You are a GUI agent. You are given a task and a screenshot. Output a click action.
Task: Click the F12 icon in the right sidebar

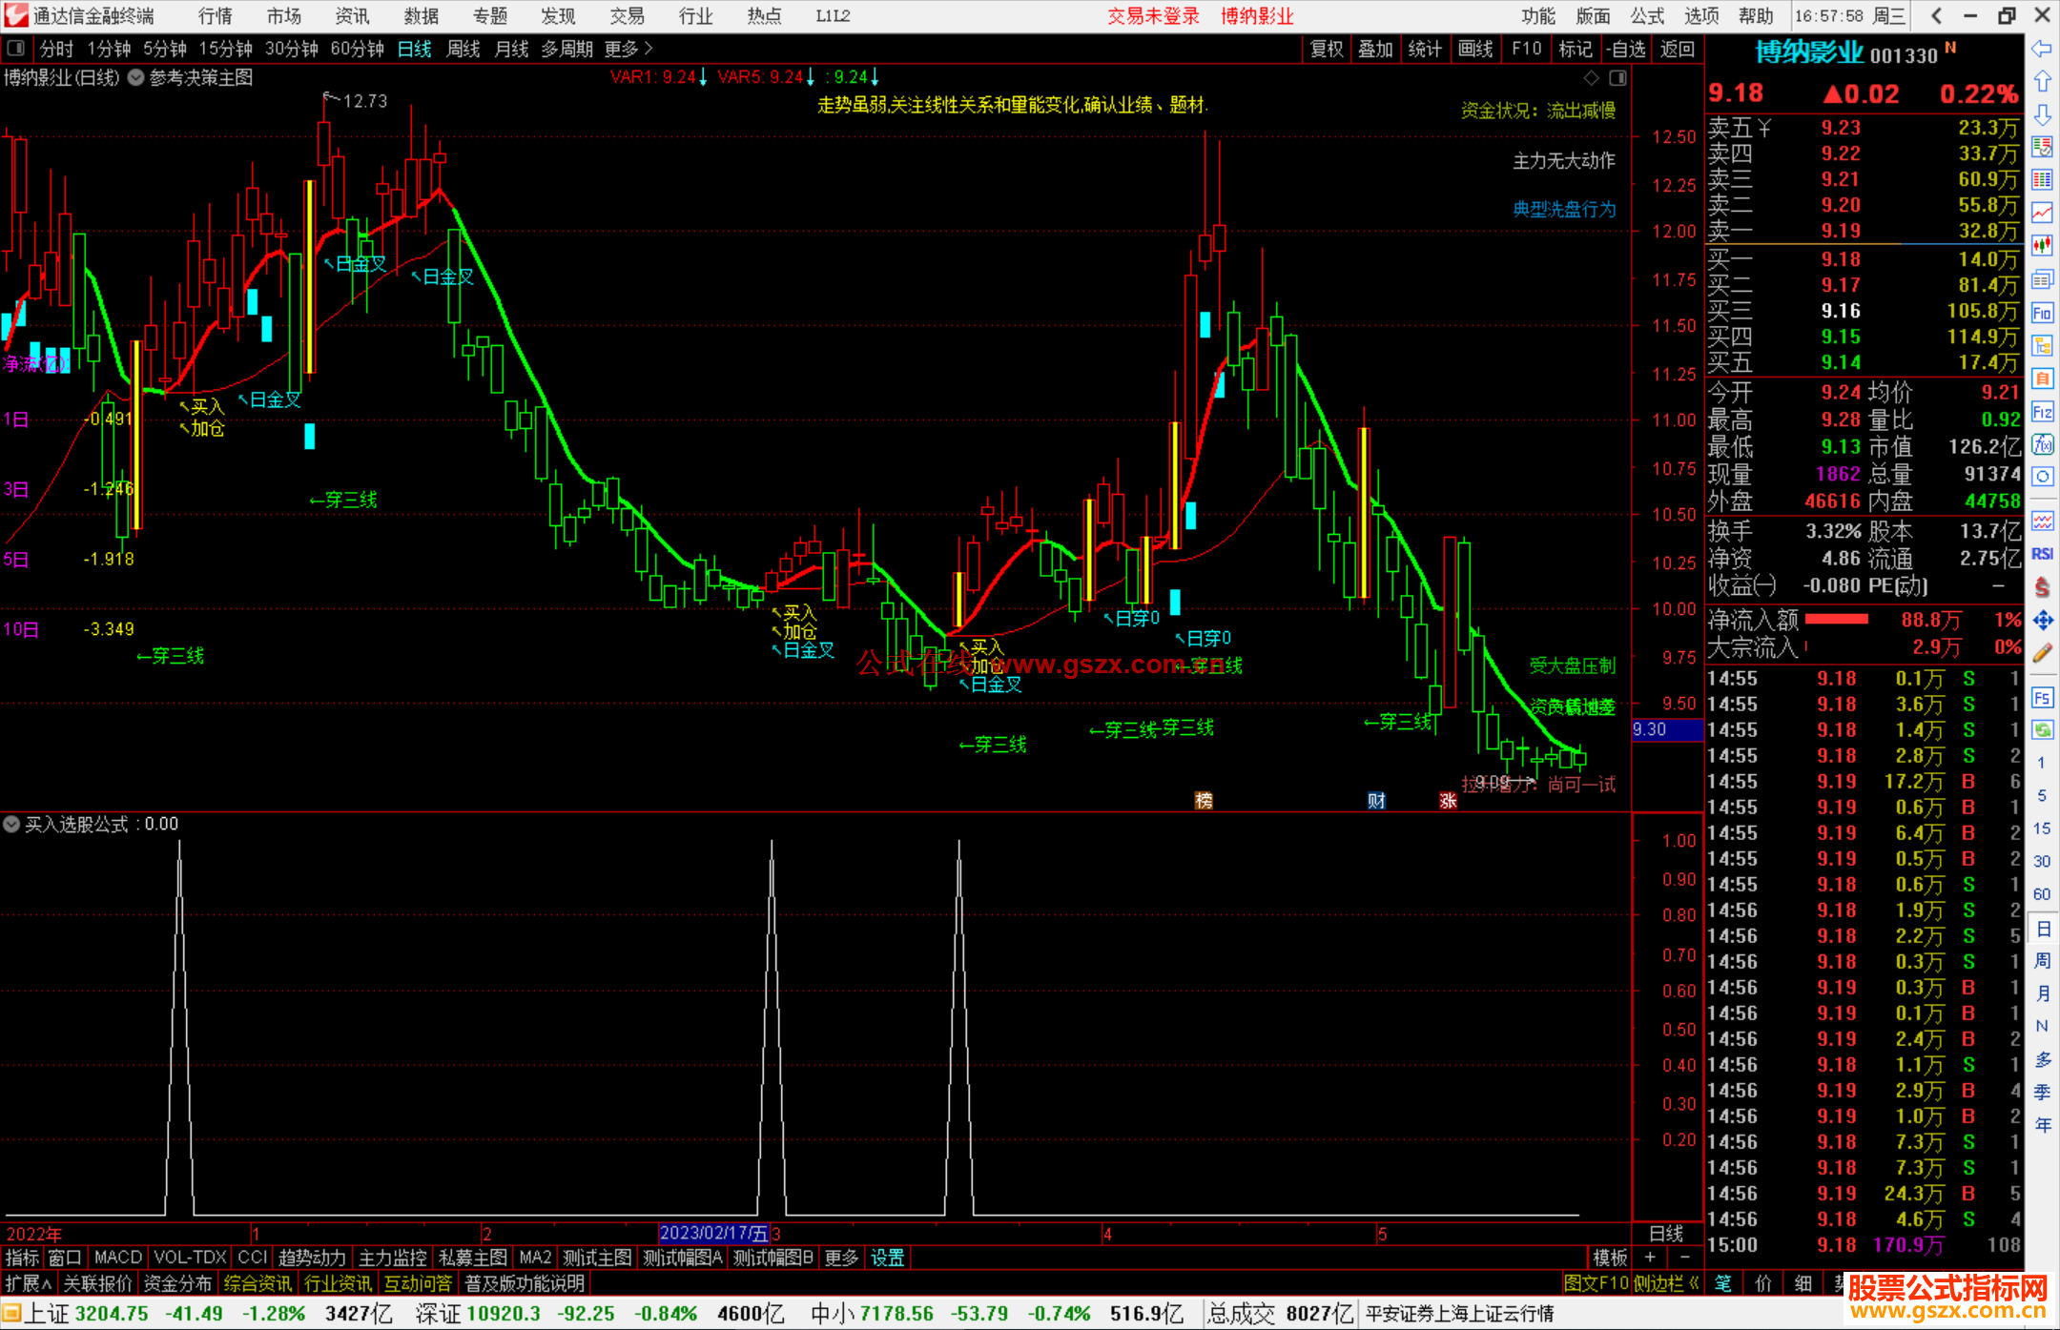tap(2042, 412)
